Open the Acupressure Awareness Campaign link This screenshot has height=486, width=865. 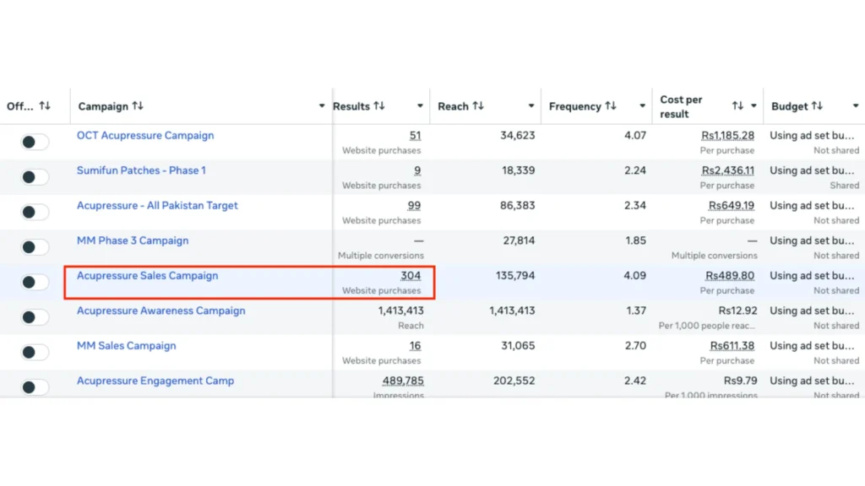pyautogui.click(x=161, y=310)
